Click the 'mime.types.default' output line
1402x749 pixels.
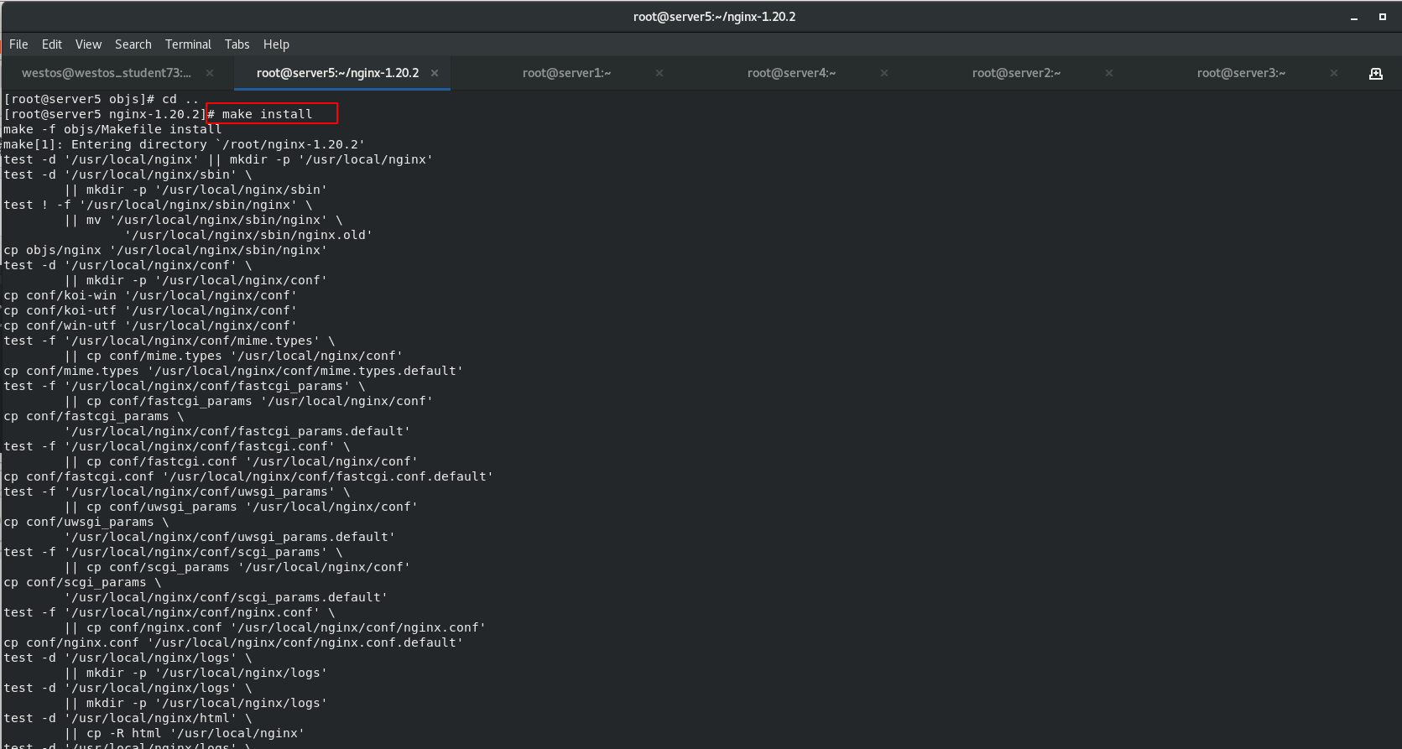tap(233, 371)
